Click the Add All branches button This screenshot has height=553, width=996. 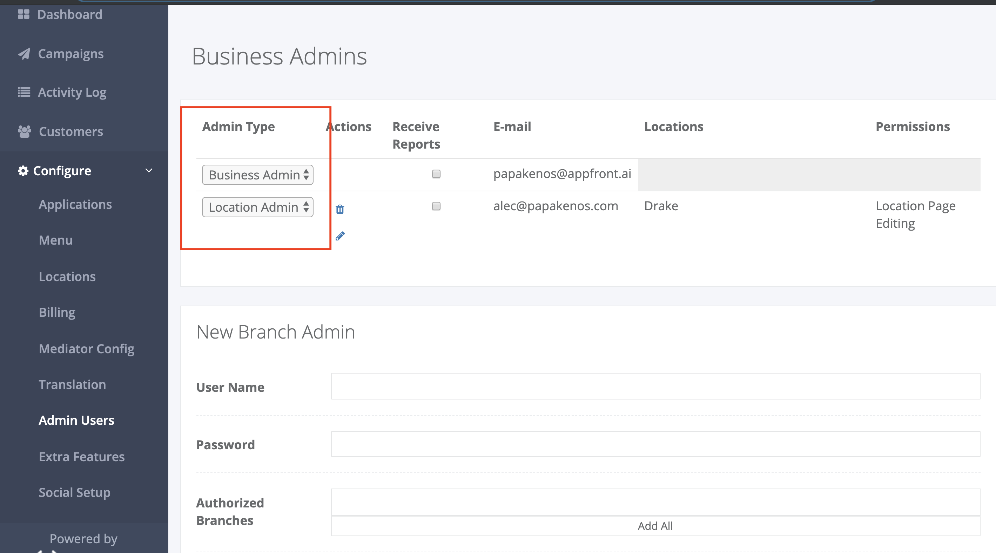[x=655, y=526]
